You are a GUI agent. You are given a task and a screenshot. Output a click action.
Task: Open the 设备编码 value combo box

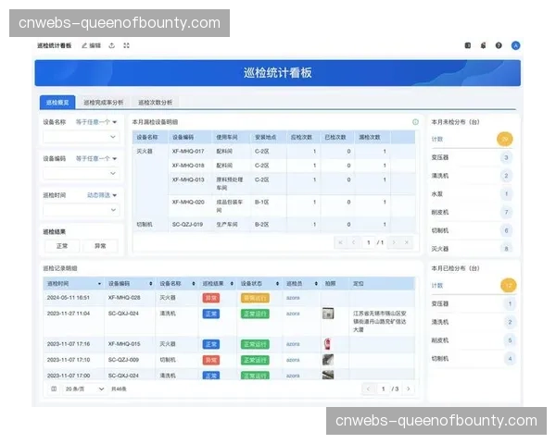[x=82, y=173]
